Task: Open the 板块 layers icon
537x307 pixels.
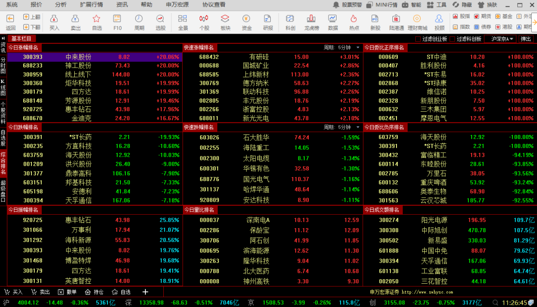Action: pyautogui.click(x=225, y=19)
